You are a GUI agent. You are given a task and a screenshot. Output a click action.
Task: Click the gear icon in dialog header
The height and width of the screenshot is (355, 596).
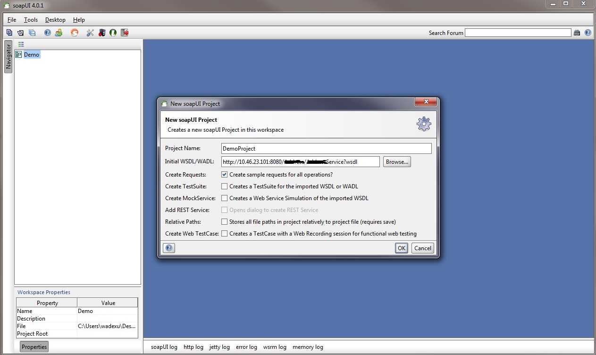tap(424, 124)
